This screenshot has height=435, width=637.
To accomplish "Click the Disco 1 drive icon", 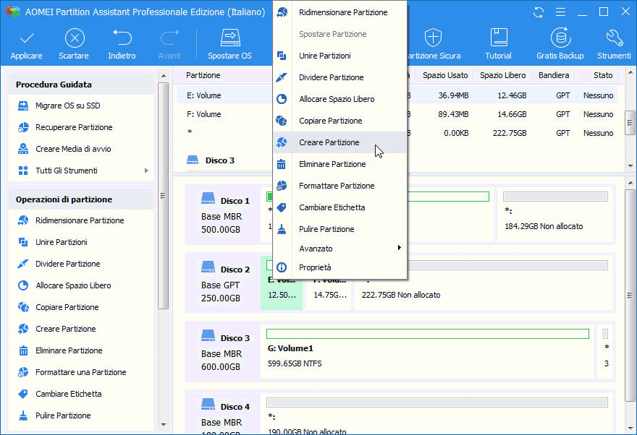I will click(x=208, y=199).
